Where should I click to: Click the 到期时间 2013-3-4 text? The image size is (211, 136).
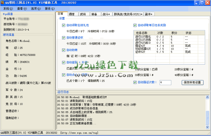click(x=16, y=30)
